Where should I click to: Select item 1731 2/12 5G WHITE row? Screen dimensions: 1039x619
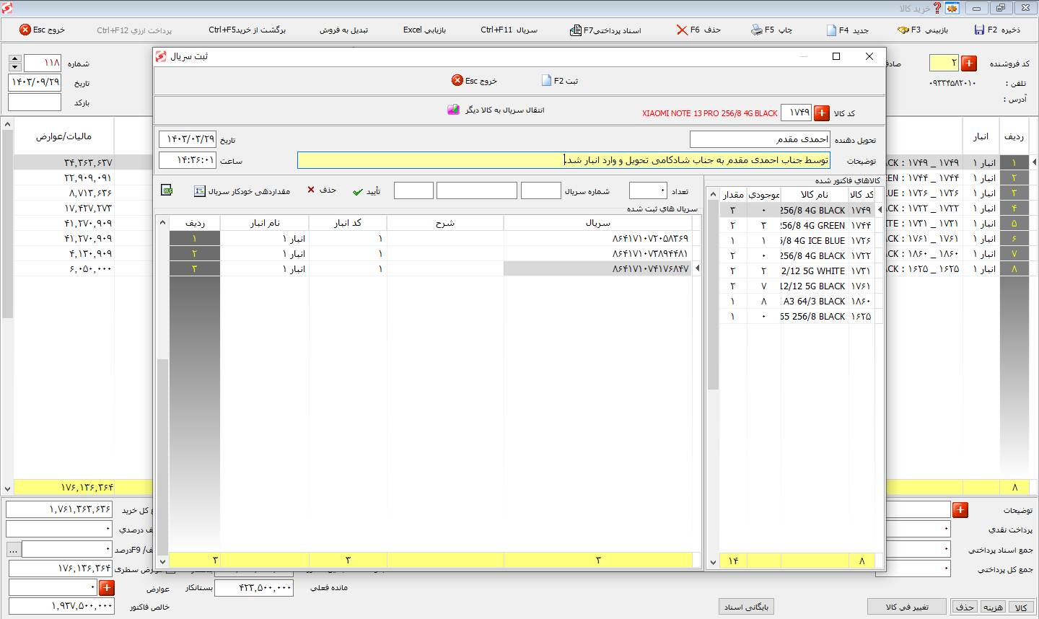pos(797,271)
